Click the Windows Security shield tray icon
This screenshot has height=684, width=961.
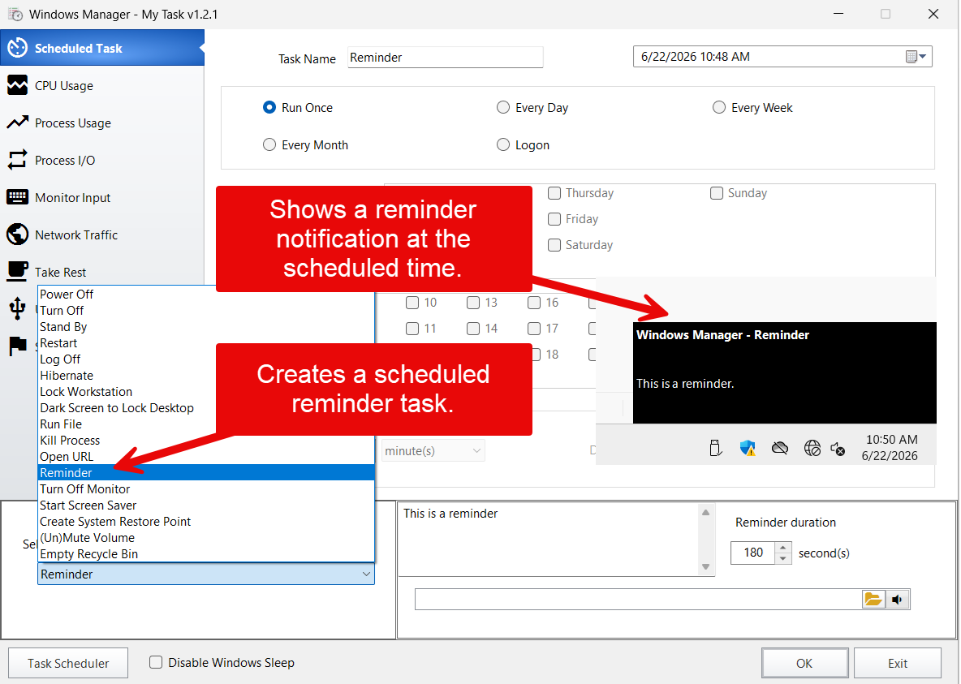point(747,448)
